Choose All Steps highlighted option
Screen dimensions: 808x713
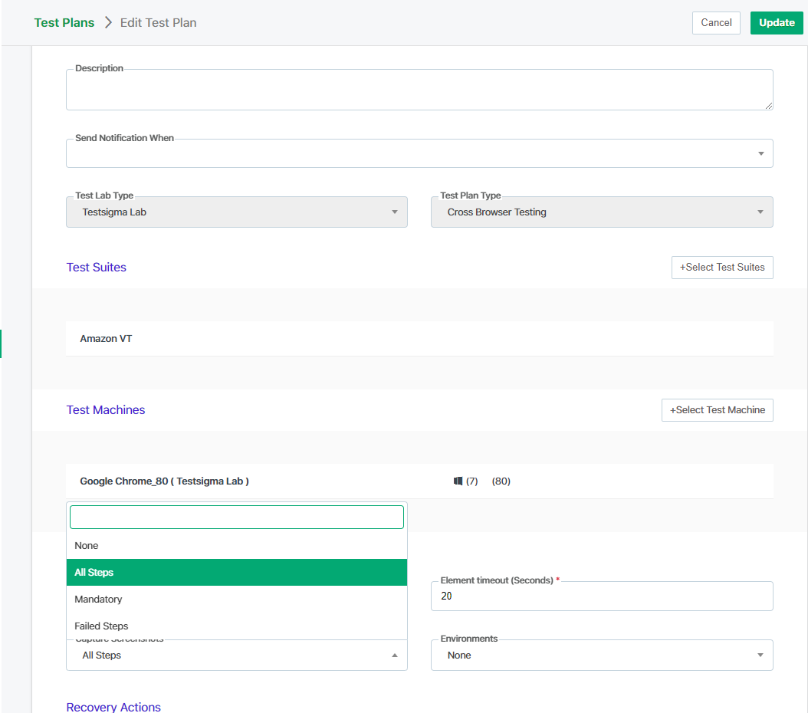tap(237, 573)
